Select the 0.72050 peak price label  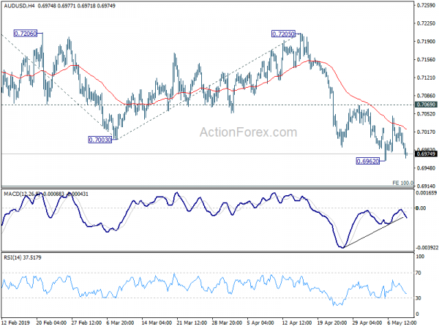pos(283,34)
